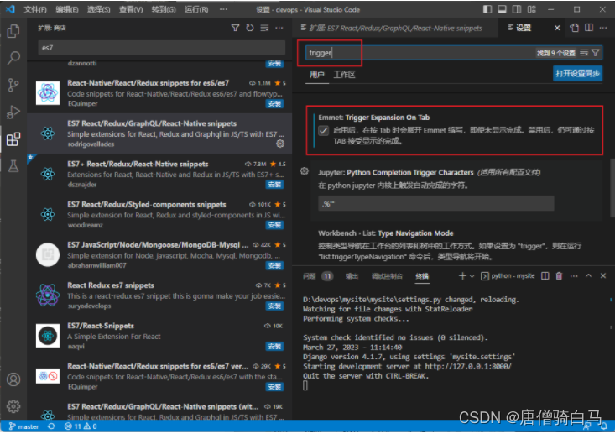The image size is (615, 434).
Task: Install React-Native/React/Redux snippets for es6/es7
Action: 274,104
